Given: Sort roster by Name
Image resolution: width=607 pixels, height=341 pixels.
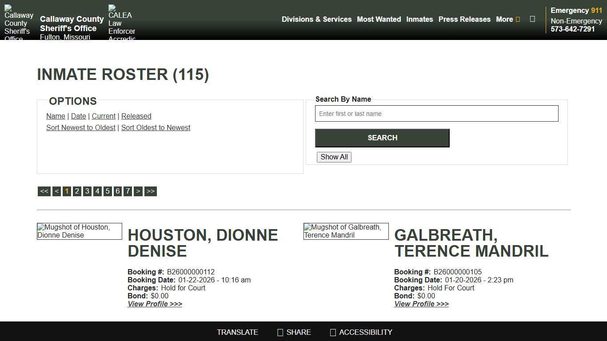Looking at the screenshot, I should pos(56,116).
